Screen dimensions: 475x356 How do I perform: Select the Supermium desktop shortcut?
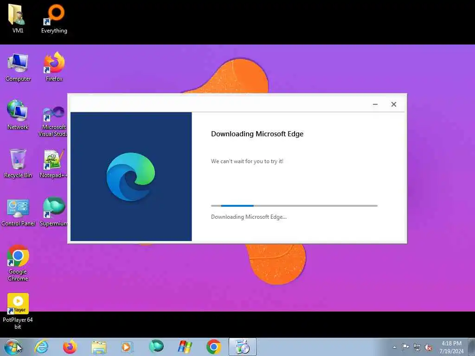click(54, 212)
